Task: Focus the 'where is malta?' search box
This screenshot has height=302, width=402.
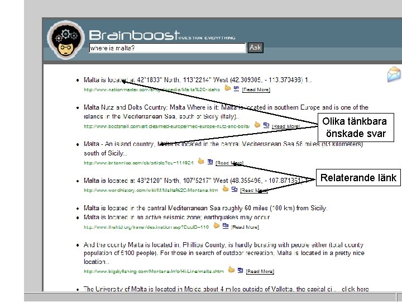Action: click(167, 48)
